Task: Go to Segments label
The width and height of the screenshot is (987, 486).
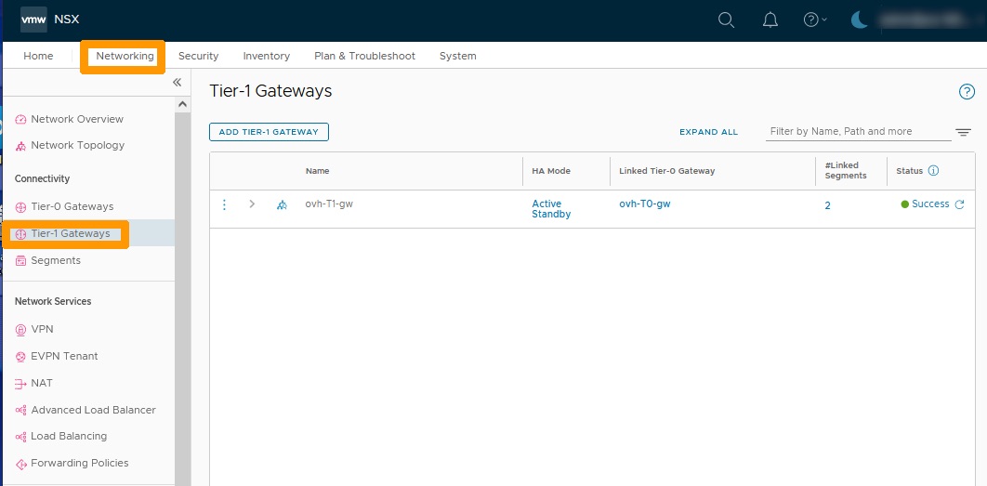Action: (56, 260)
